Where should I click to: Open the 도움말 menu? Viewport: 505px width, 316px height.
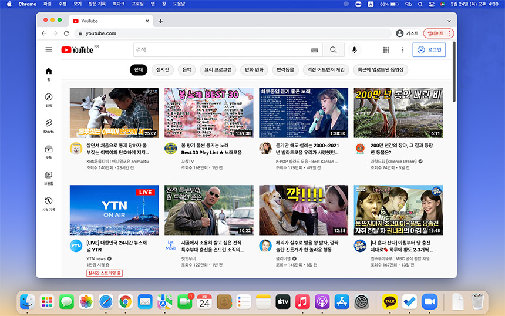(179, 4)
